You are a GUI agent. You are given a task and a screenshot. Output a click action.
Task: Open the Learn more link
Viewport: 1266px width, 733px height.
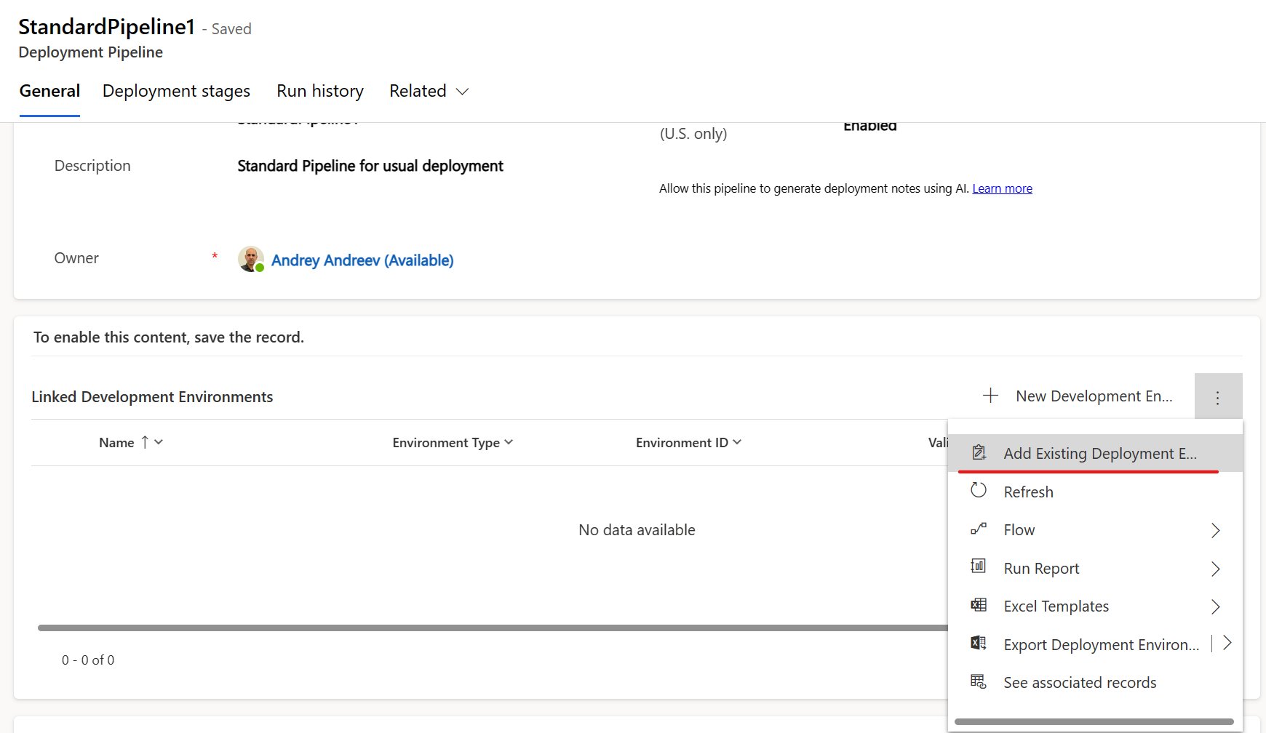(x=1002, y=188)
